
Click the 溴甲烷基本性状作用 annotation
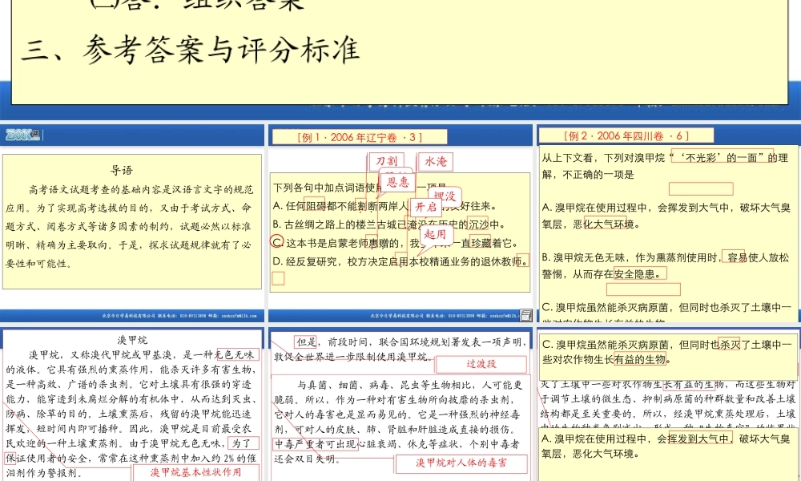click(196, 472)
